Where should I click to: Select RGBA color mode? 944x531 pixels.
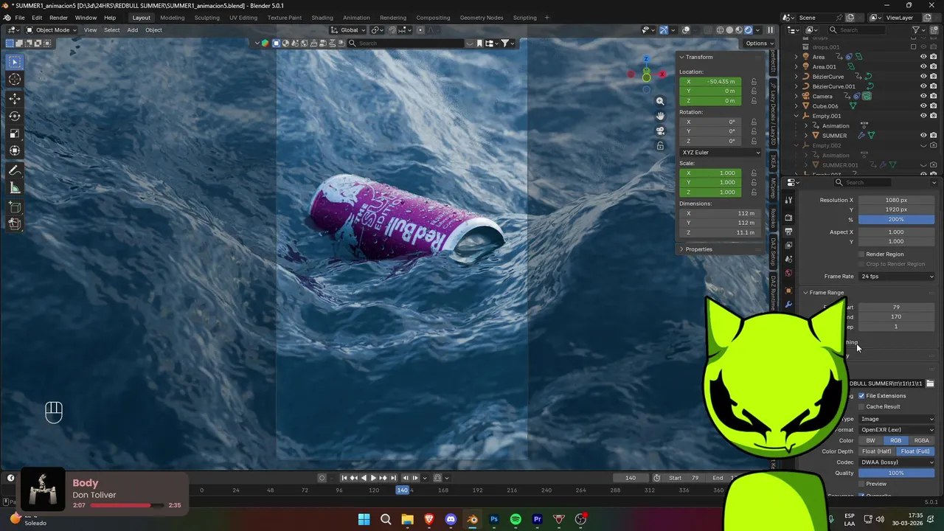pos(922,440)
